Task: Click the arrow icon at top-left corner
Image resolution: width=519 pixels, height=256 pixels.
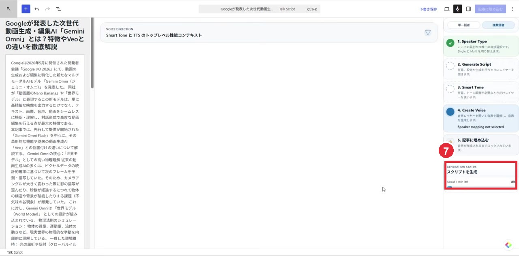Action: click(x=9, y=9)
